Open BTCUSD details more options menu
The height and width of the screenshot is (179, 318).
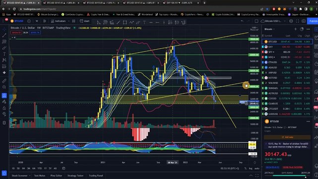[x=308, y=121]
